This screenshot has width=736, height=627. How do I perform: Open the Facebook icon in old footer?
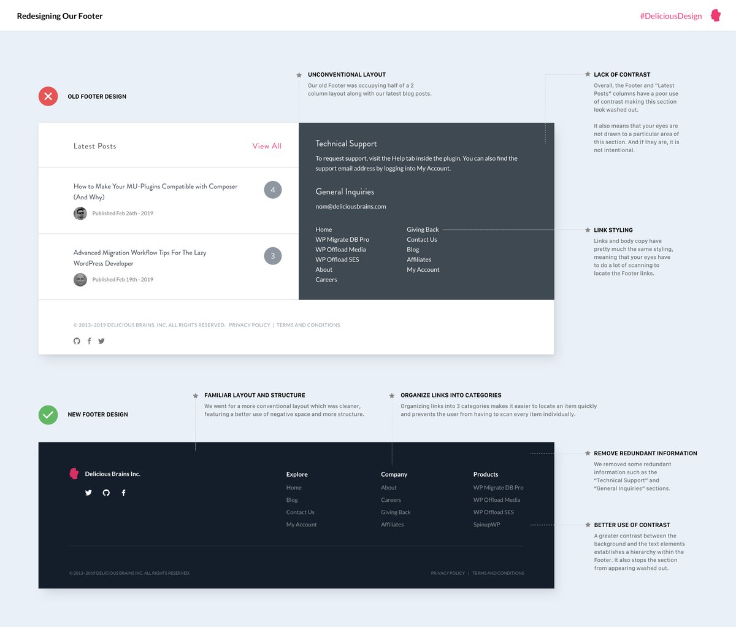tap(89, 341)
